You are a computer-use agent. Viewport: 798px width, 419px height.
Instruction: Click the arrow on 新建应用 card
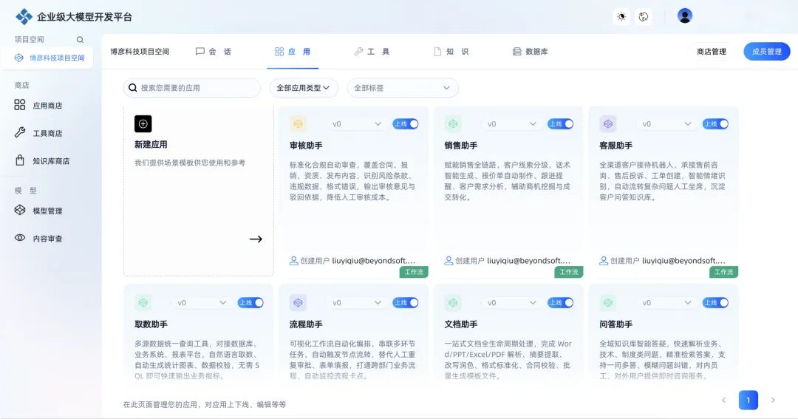click(256, 239)
